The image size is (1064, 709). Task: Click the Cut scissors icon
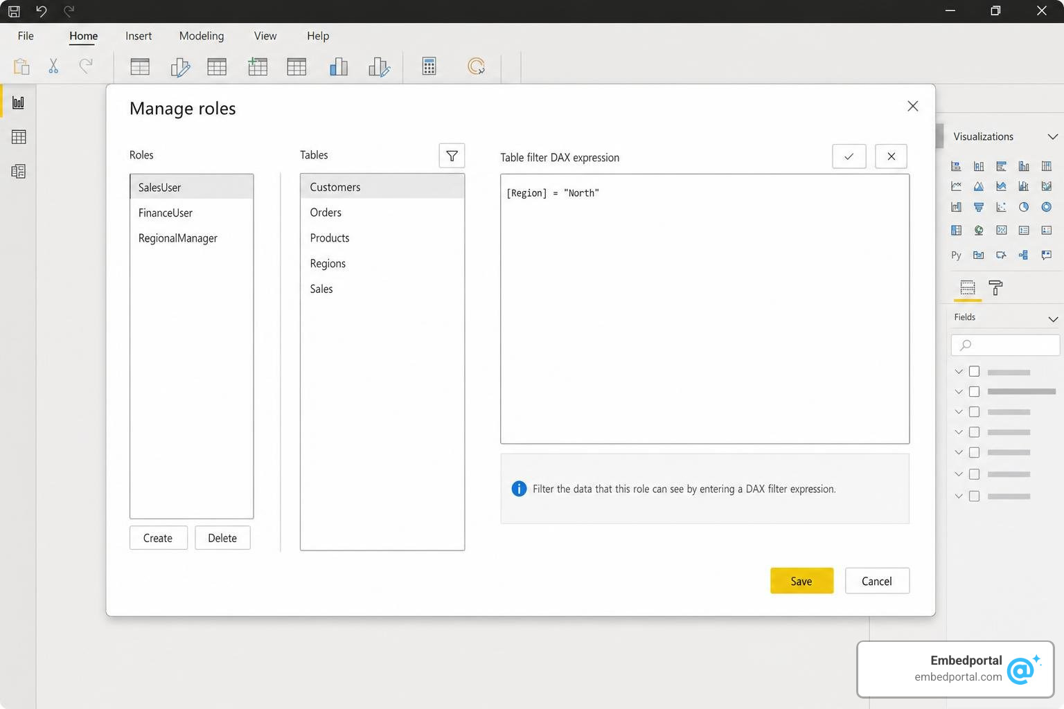pyautogui.click(x=53, y=66)
